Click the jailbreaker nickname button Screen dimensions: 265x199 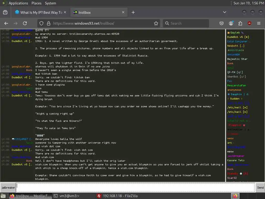pyautogui.click(x=8, y=188)
